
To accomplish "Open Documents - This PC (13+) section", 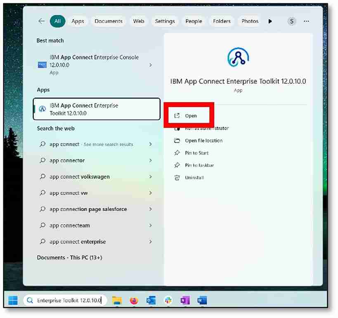I will [69, 257].
